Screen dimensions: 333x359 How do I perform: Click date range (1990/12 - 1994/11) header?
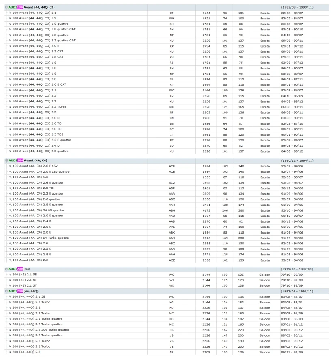click(x=297, y=160)
